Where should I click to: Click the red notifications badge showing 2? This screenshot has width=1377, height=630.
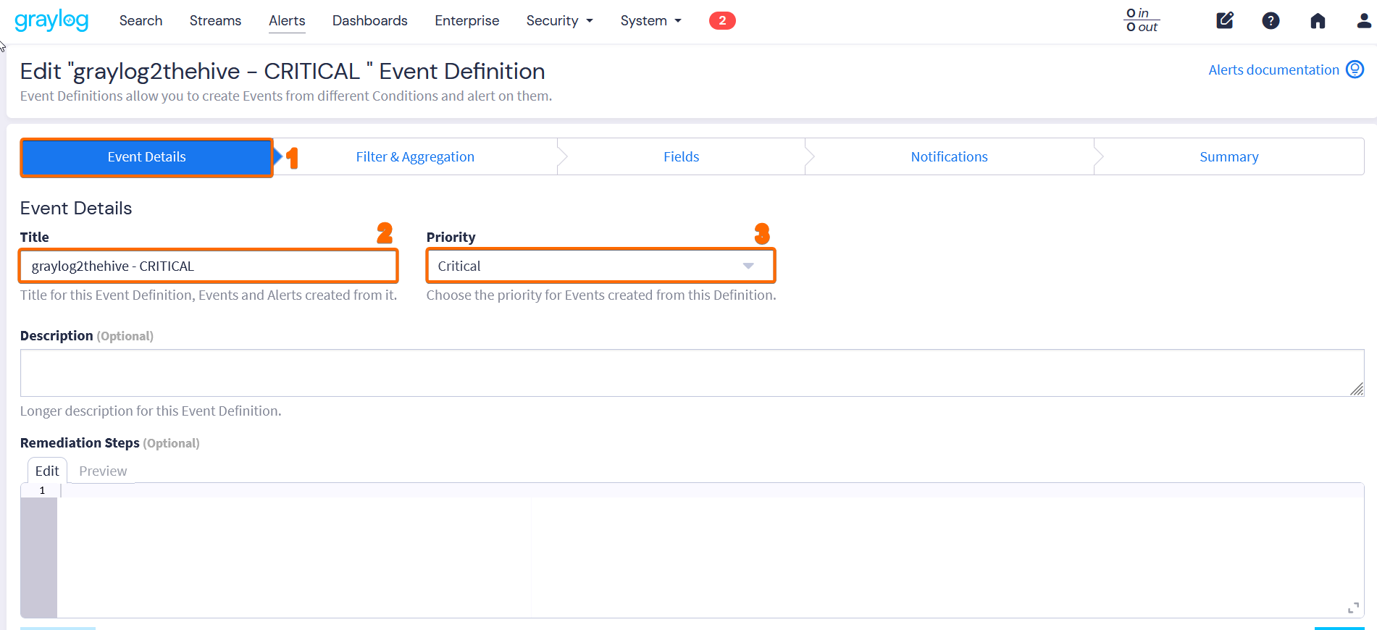[722, 20]
